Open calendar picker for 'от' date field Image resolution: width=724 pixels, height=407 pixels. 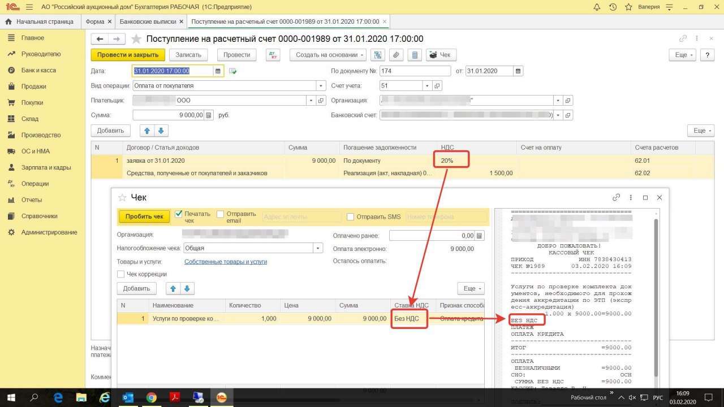tap(518, 71)
